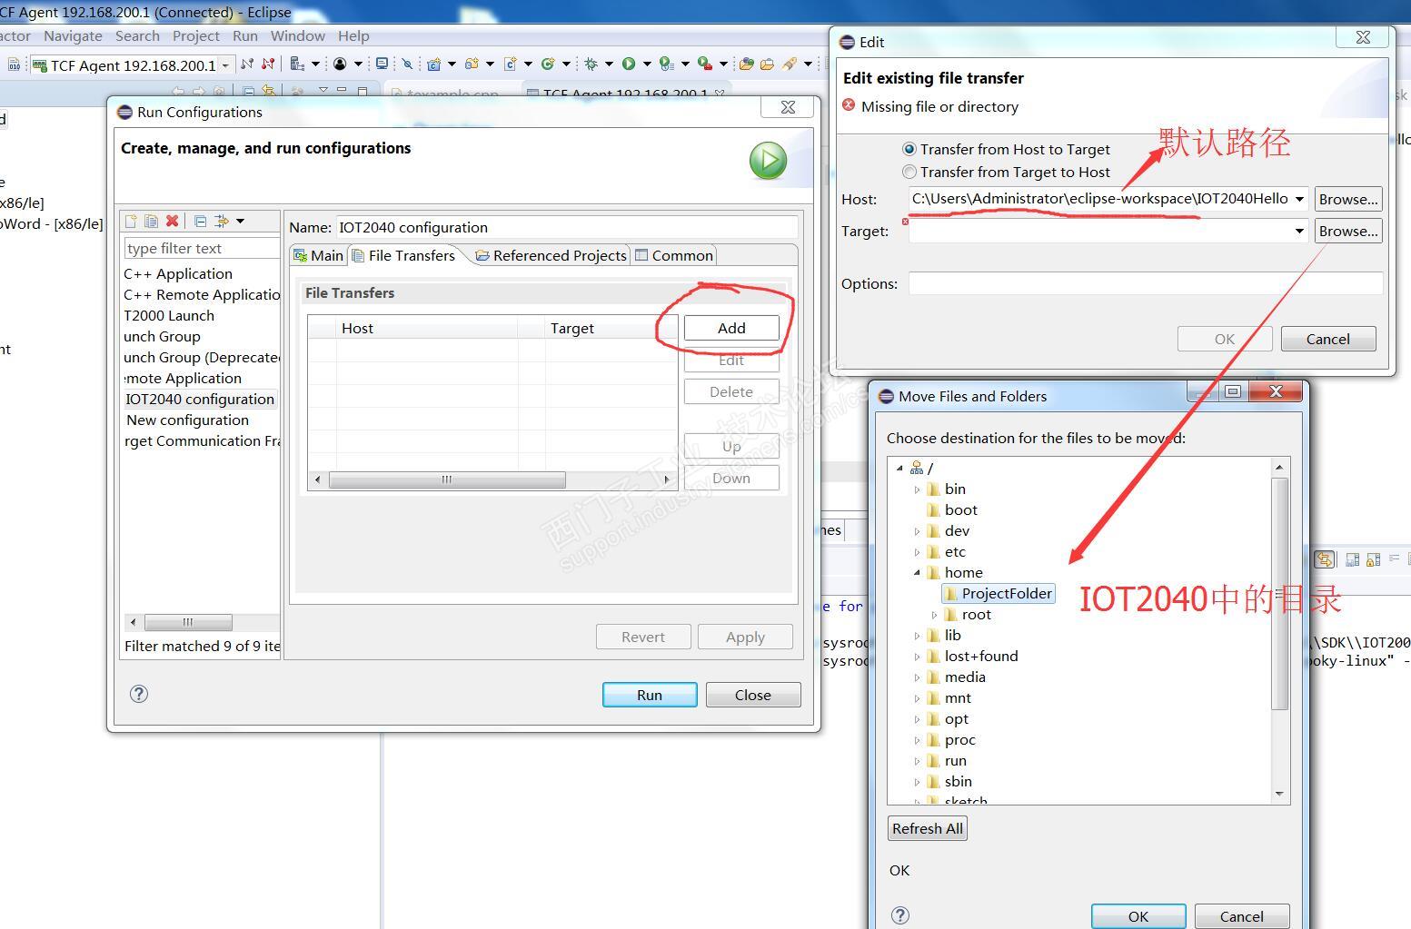Collapse the home folder in tree
The width and height of the screenshot is (1411, 929).
coord(917,573)
